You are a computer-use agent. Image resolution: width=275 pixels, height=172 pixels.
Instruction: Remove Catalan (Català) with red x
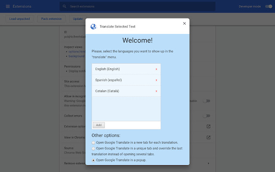156,91
